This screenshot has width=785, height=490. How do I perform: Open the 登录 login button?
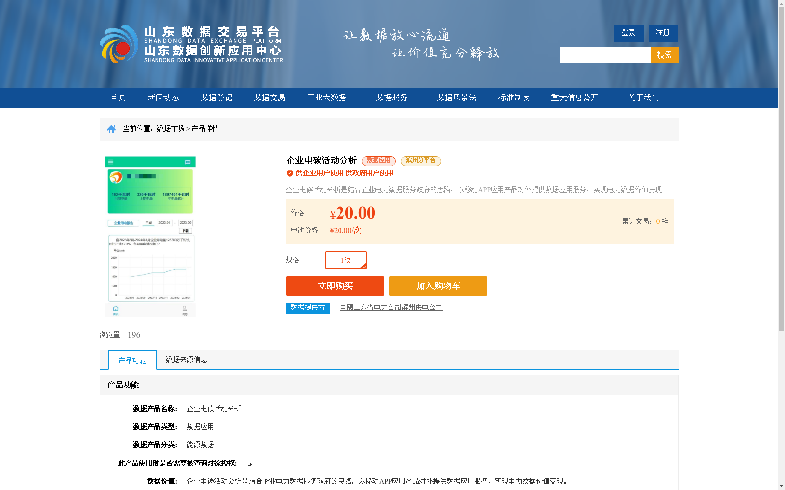pos(629,33)
